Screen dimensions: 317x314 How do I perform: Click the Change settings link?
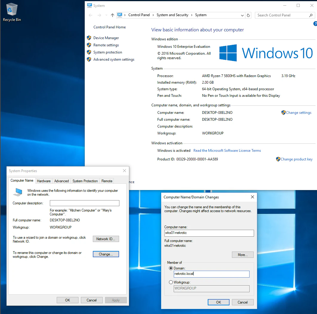[x=298, y=113]
